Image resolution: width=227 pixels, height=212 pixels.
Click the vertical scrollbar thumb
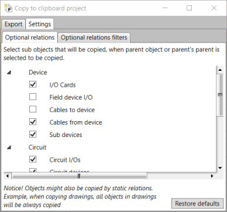220,95
